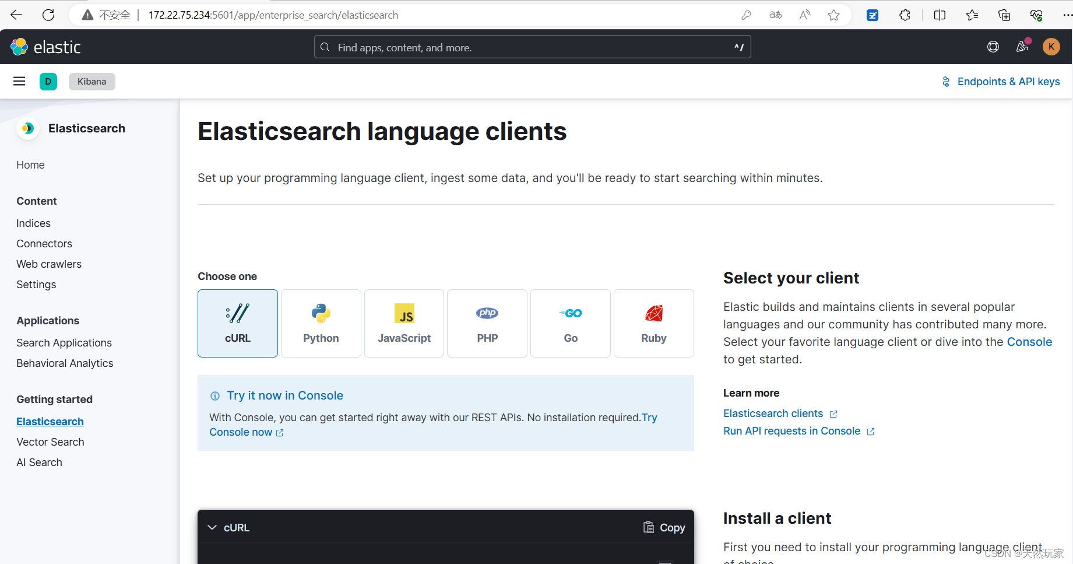This screenshot has height=564, width=1073.
Task: Open Connectors in sidebar
Action: point(44,244)
